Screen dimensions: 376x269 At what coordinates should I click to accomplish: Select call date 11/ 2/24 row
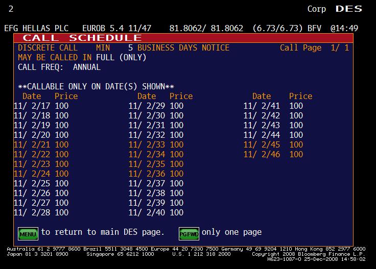[41, 174]
